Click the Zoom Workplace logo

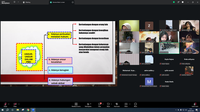click(6, 2)
